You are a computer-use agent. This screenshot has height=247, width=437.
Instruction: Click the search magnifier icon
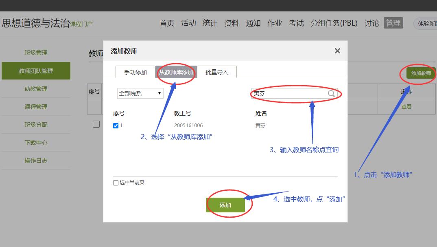pyautogui.click(x=331, y=94)
